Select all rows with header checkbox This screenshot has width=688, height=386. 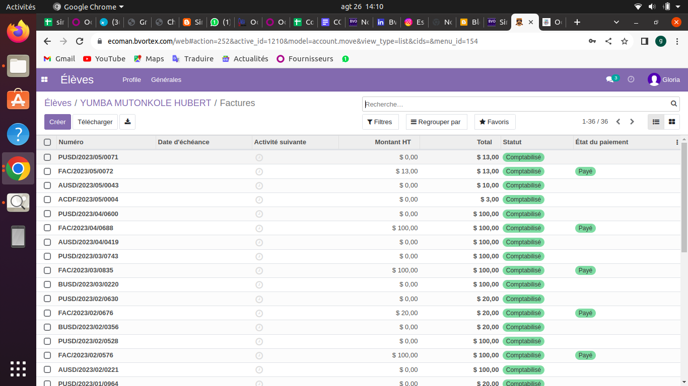pyautogui.click(x=47, y=142)
